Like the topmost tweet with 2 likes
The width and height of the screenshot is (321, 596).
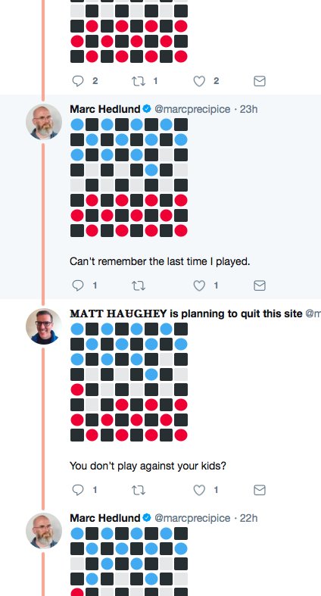[x=199, y=81]
